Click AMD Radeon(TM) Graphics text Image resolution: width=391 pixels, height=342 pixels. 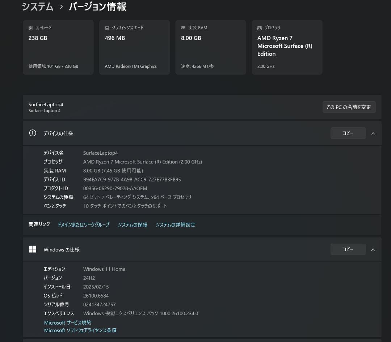click(131, 66)
